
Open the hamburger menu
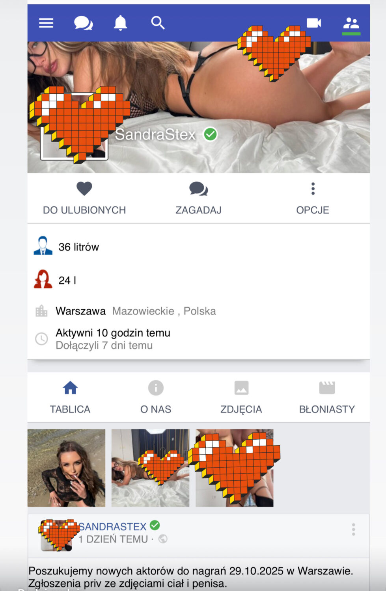pos(46,23)
